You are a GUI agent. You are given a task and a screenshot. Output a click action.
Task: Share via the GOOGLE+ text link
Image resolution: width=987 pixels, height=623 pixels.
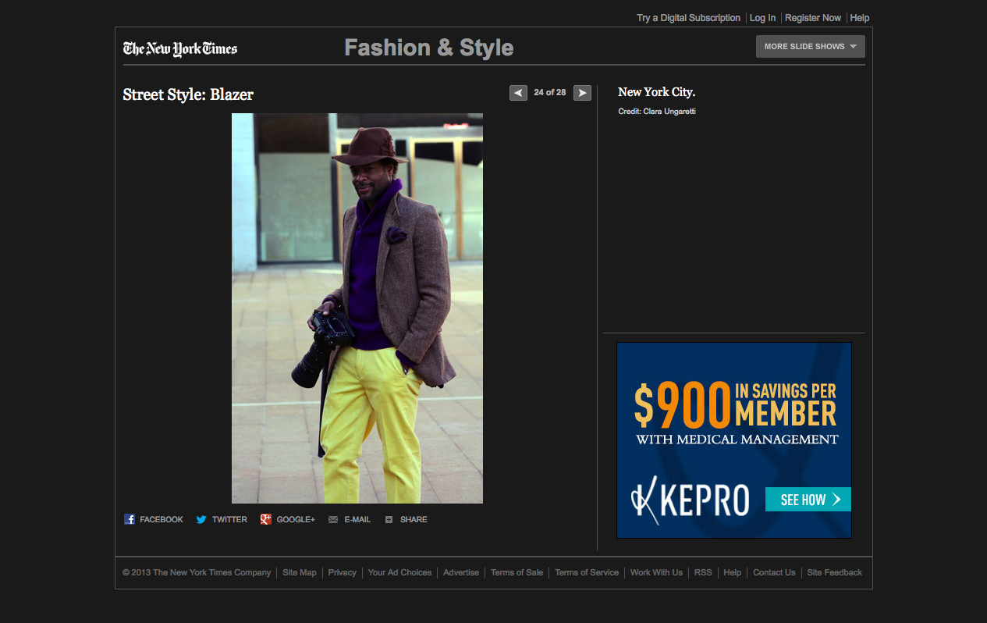click(x=296, y=519)
